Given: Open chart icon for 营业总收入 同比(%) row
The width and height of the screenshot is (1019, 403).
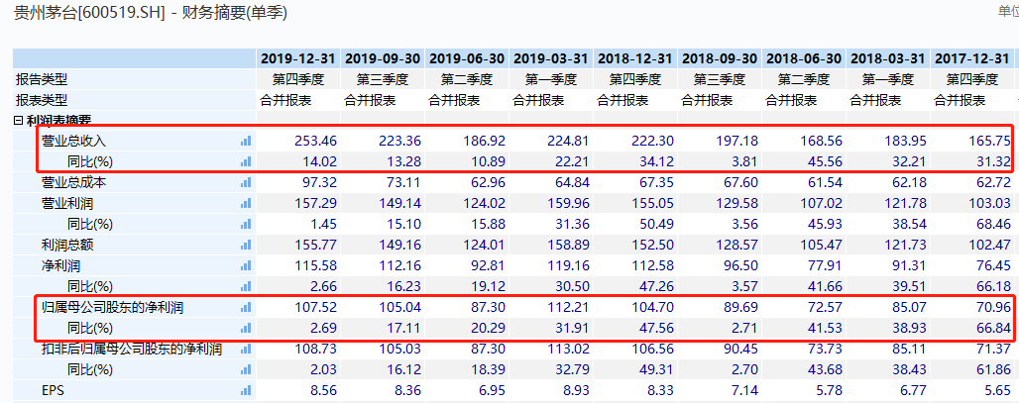Looking at the screenshot, I should tap(246, 161).
